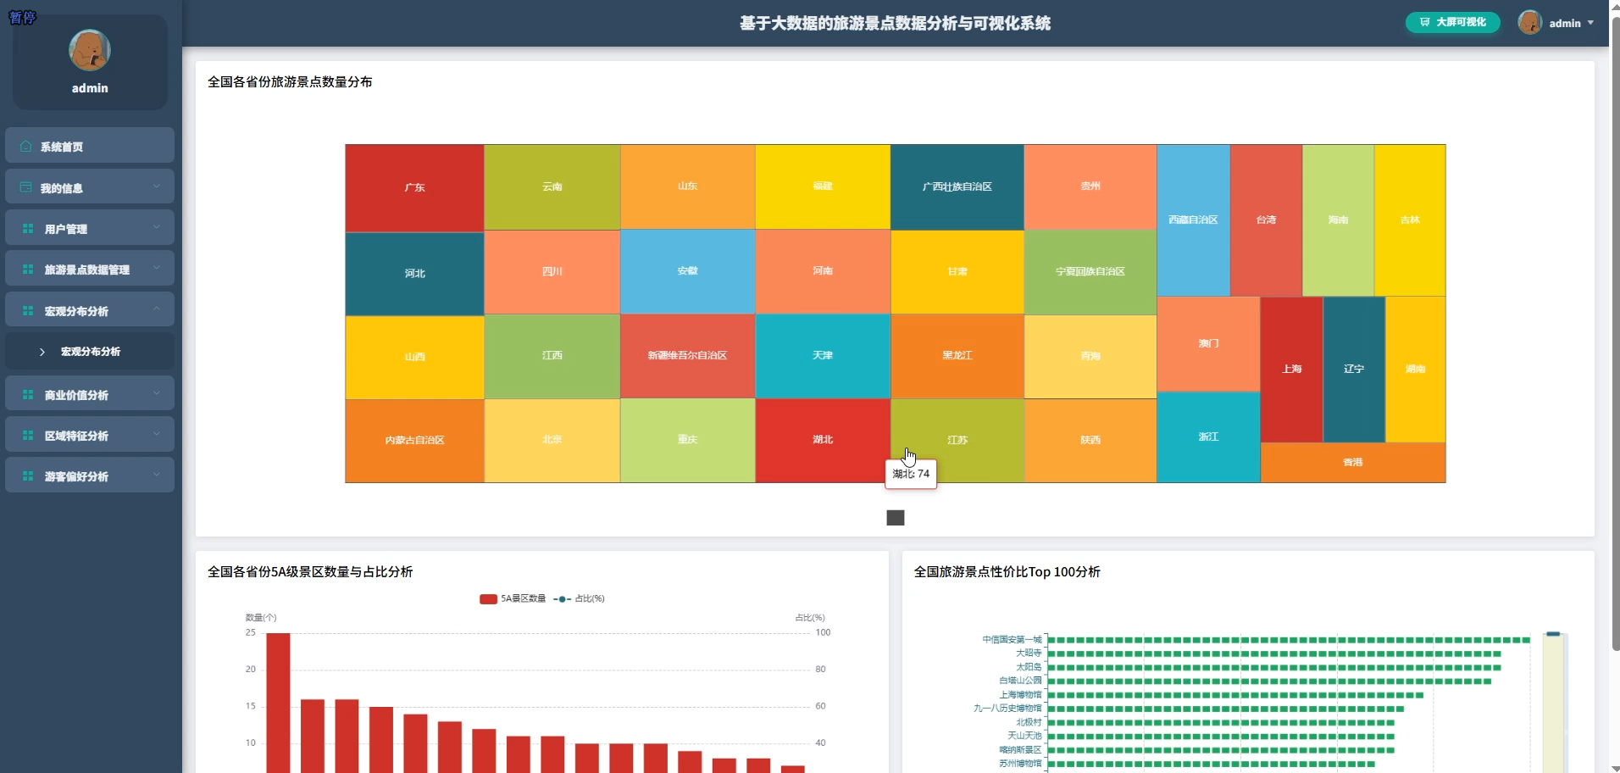
Task: Click the 全国各省份旅游景点数量分布 heading
Action: (290, 82)
